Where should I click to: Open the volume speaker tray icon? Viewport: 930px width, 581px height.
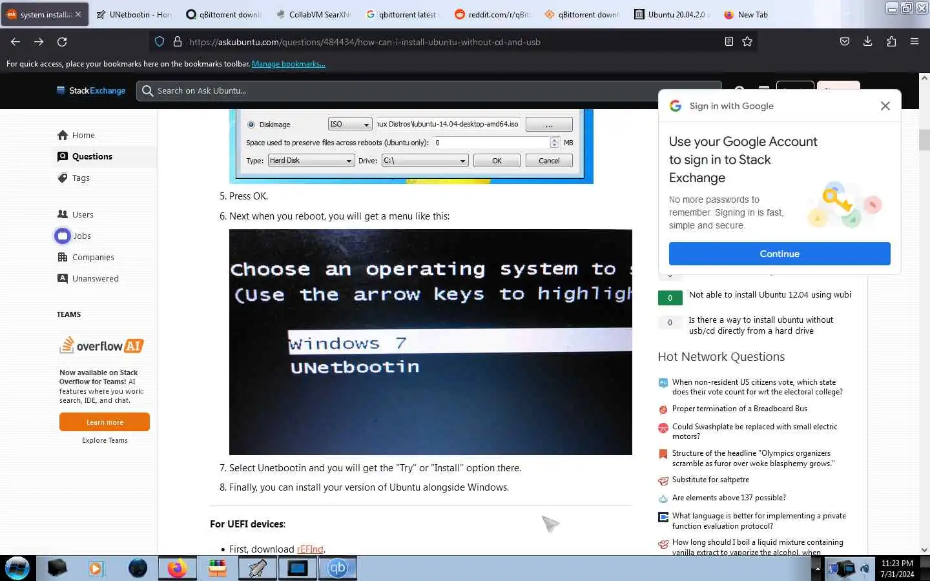coord(865,569)
